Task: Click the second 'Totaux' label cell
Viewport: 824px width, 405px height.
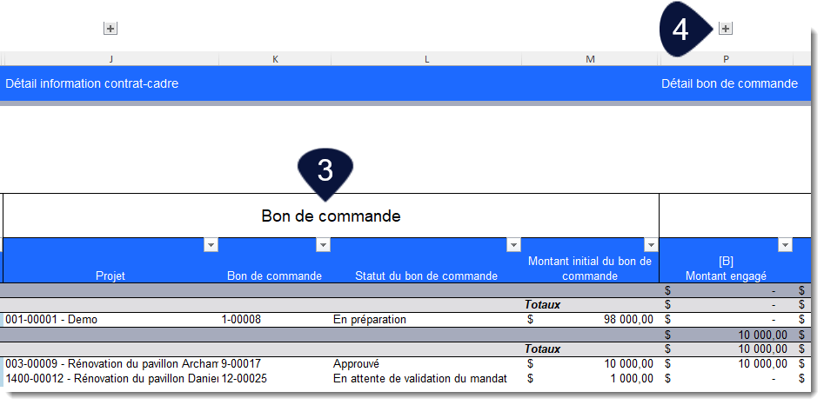Action: 542,349
